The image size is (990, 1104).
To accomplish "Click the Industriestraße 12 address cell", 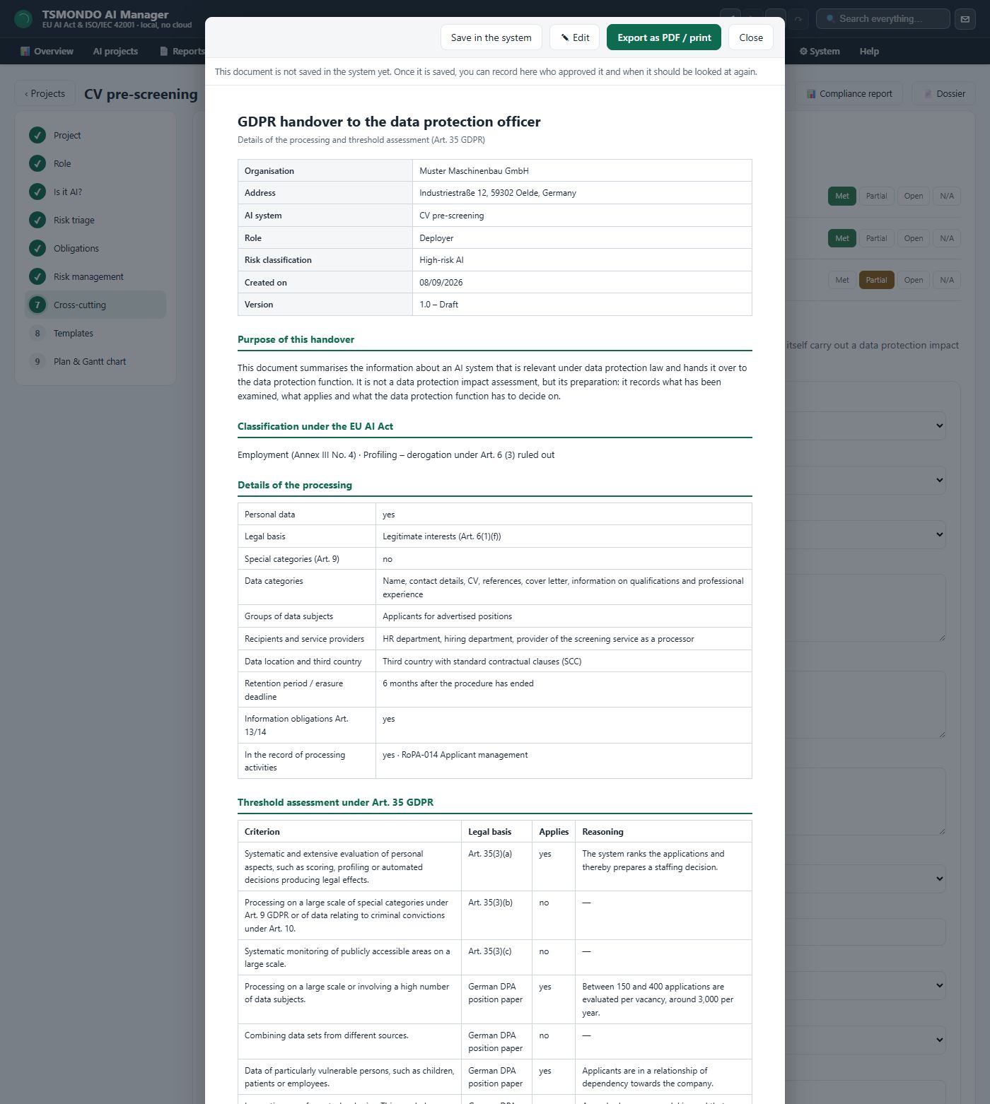I will 582,193.
